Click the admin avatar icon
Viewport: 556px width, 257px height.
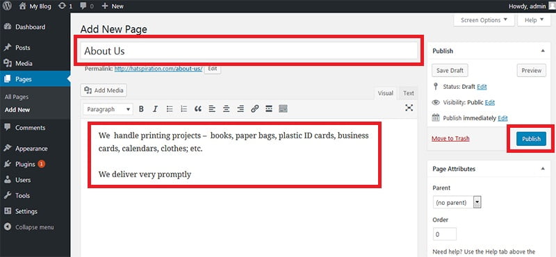point(552,6)
